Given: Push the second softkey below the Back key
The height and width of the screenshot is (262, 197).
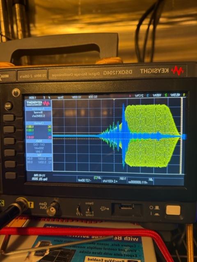Looking at the screenshot, I should tap(9, 129).
